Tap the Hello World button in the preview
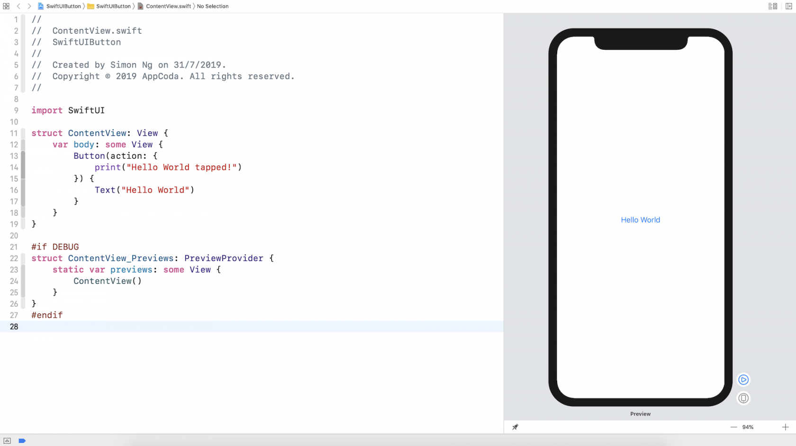The width and height of the screenshot is (796, 446). (x=641, y=220)
